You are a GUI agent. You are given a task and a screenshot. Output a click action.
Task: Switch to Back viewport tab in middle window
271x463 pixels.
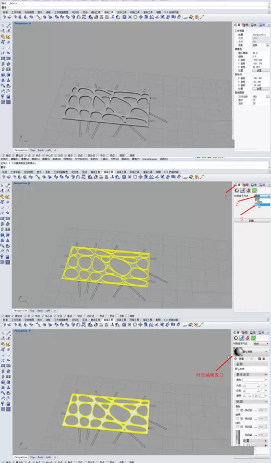pos(40,311)
